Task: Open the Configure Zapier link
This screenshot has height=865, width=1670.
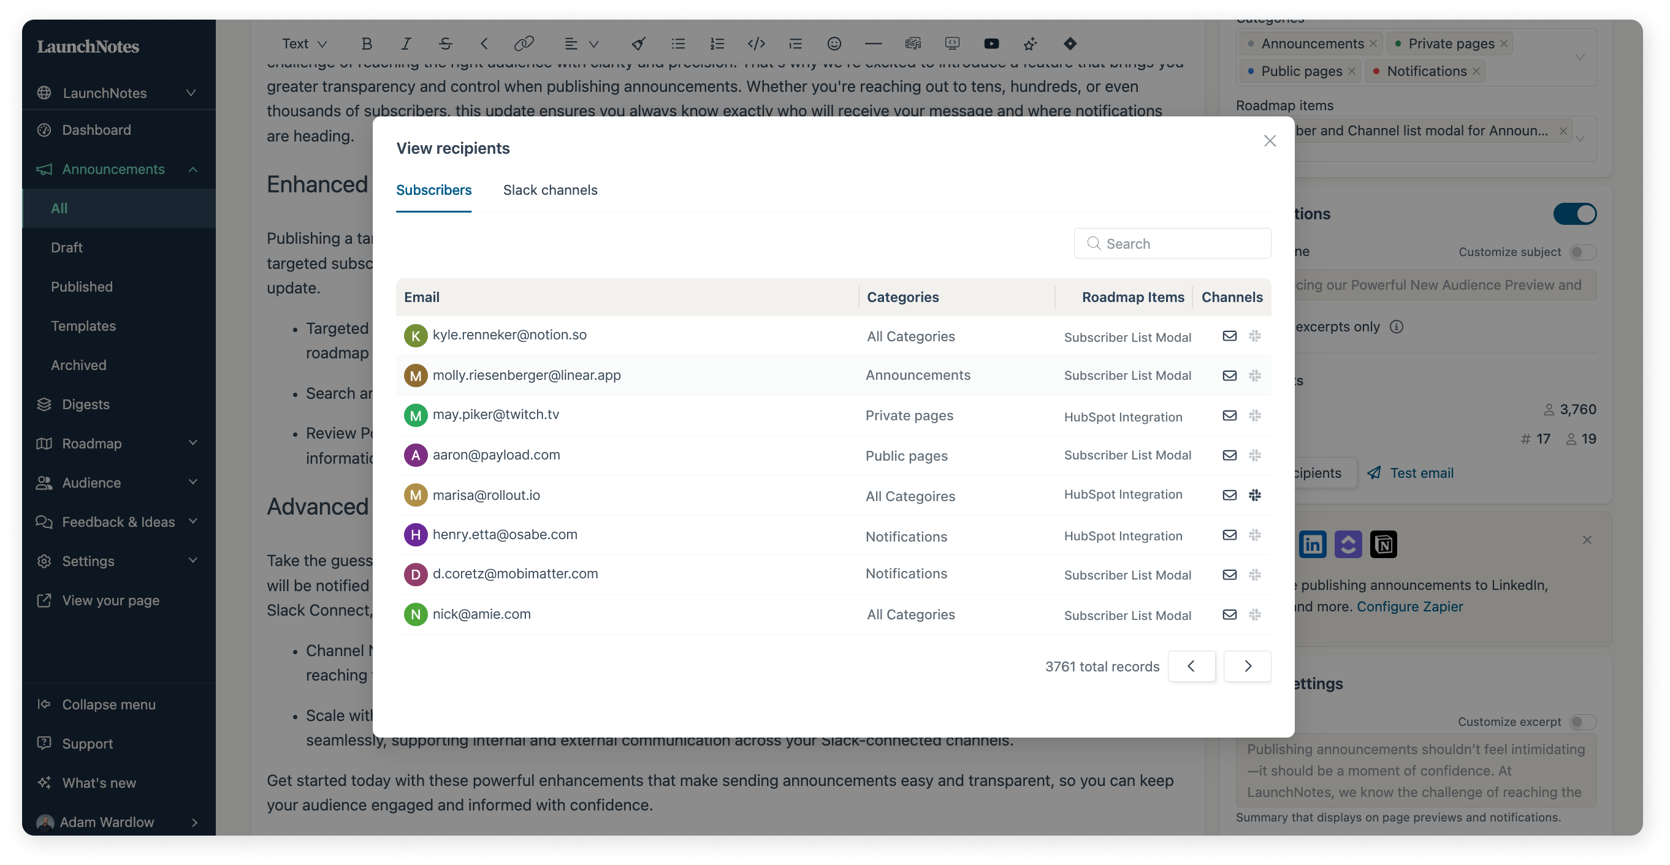Action: click(1409, 606)
